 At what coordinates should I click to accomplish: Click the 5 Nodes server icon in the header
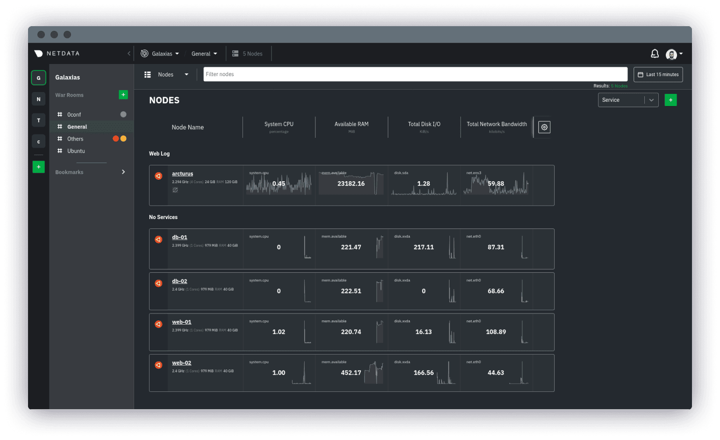click(235, 53)
